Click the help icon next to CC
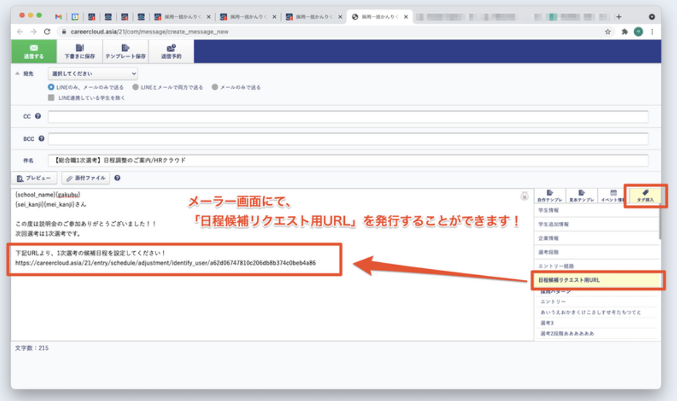Image resolution: width=677 pixels, height=401 pixels. point(38,116)
